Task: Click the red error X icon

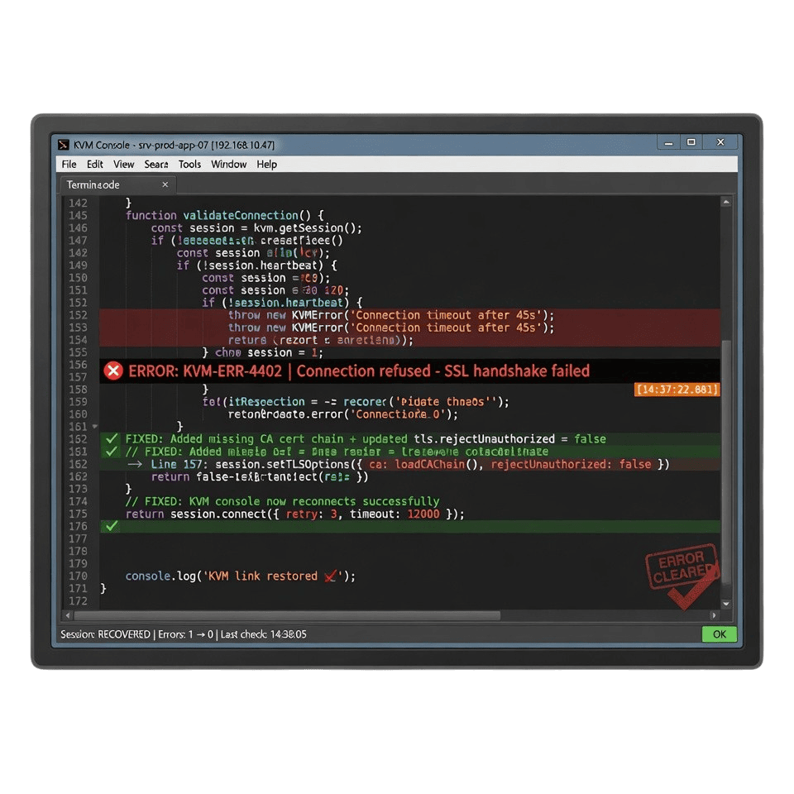Action: 113,371
